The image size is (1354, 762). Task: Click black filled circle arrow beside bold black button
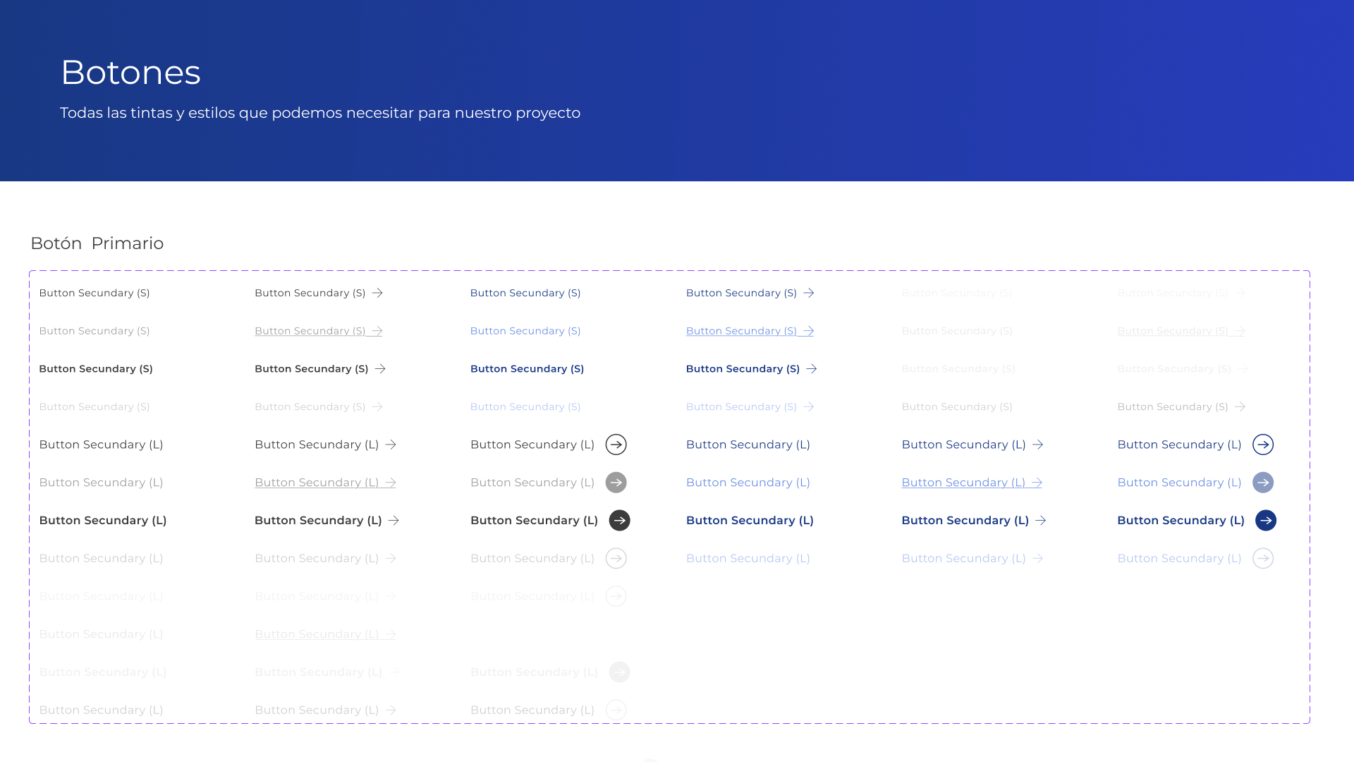pos(619,521)
